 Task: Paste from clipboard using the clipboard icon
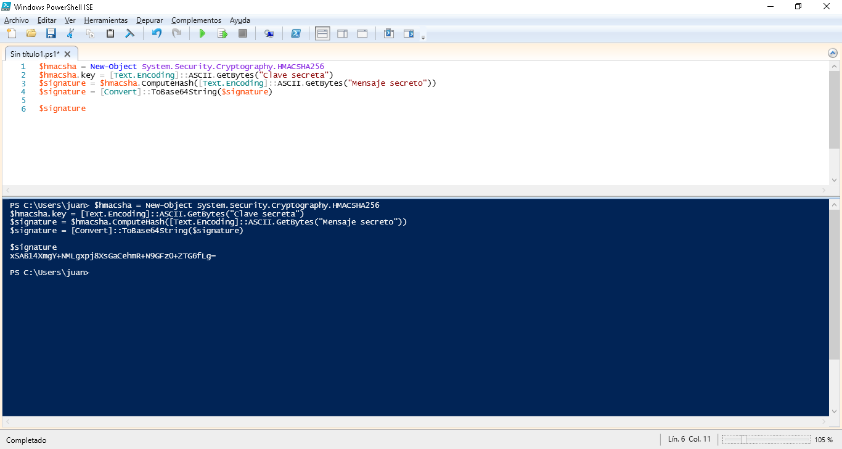pyautogui.click(x=110, y=33)
